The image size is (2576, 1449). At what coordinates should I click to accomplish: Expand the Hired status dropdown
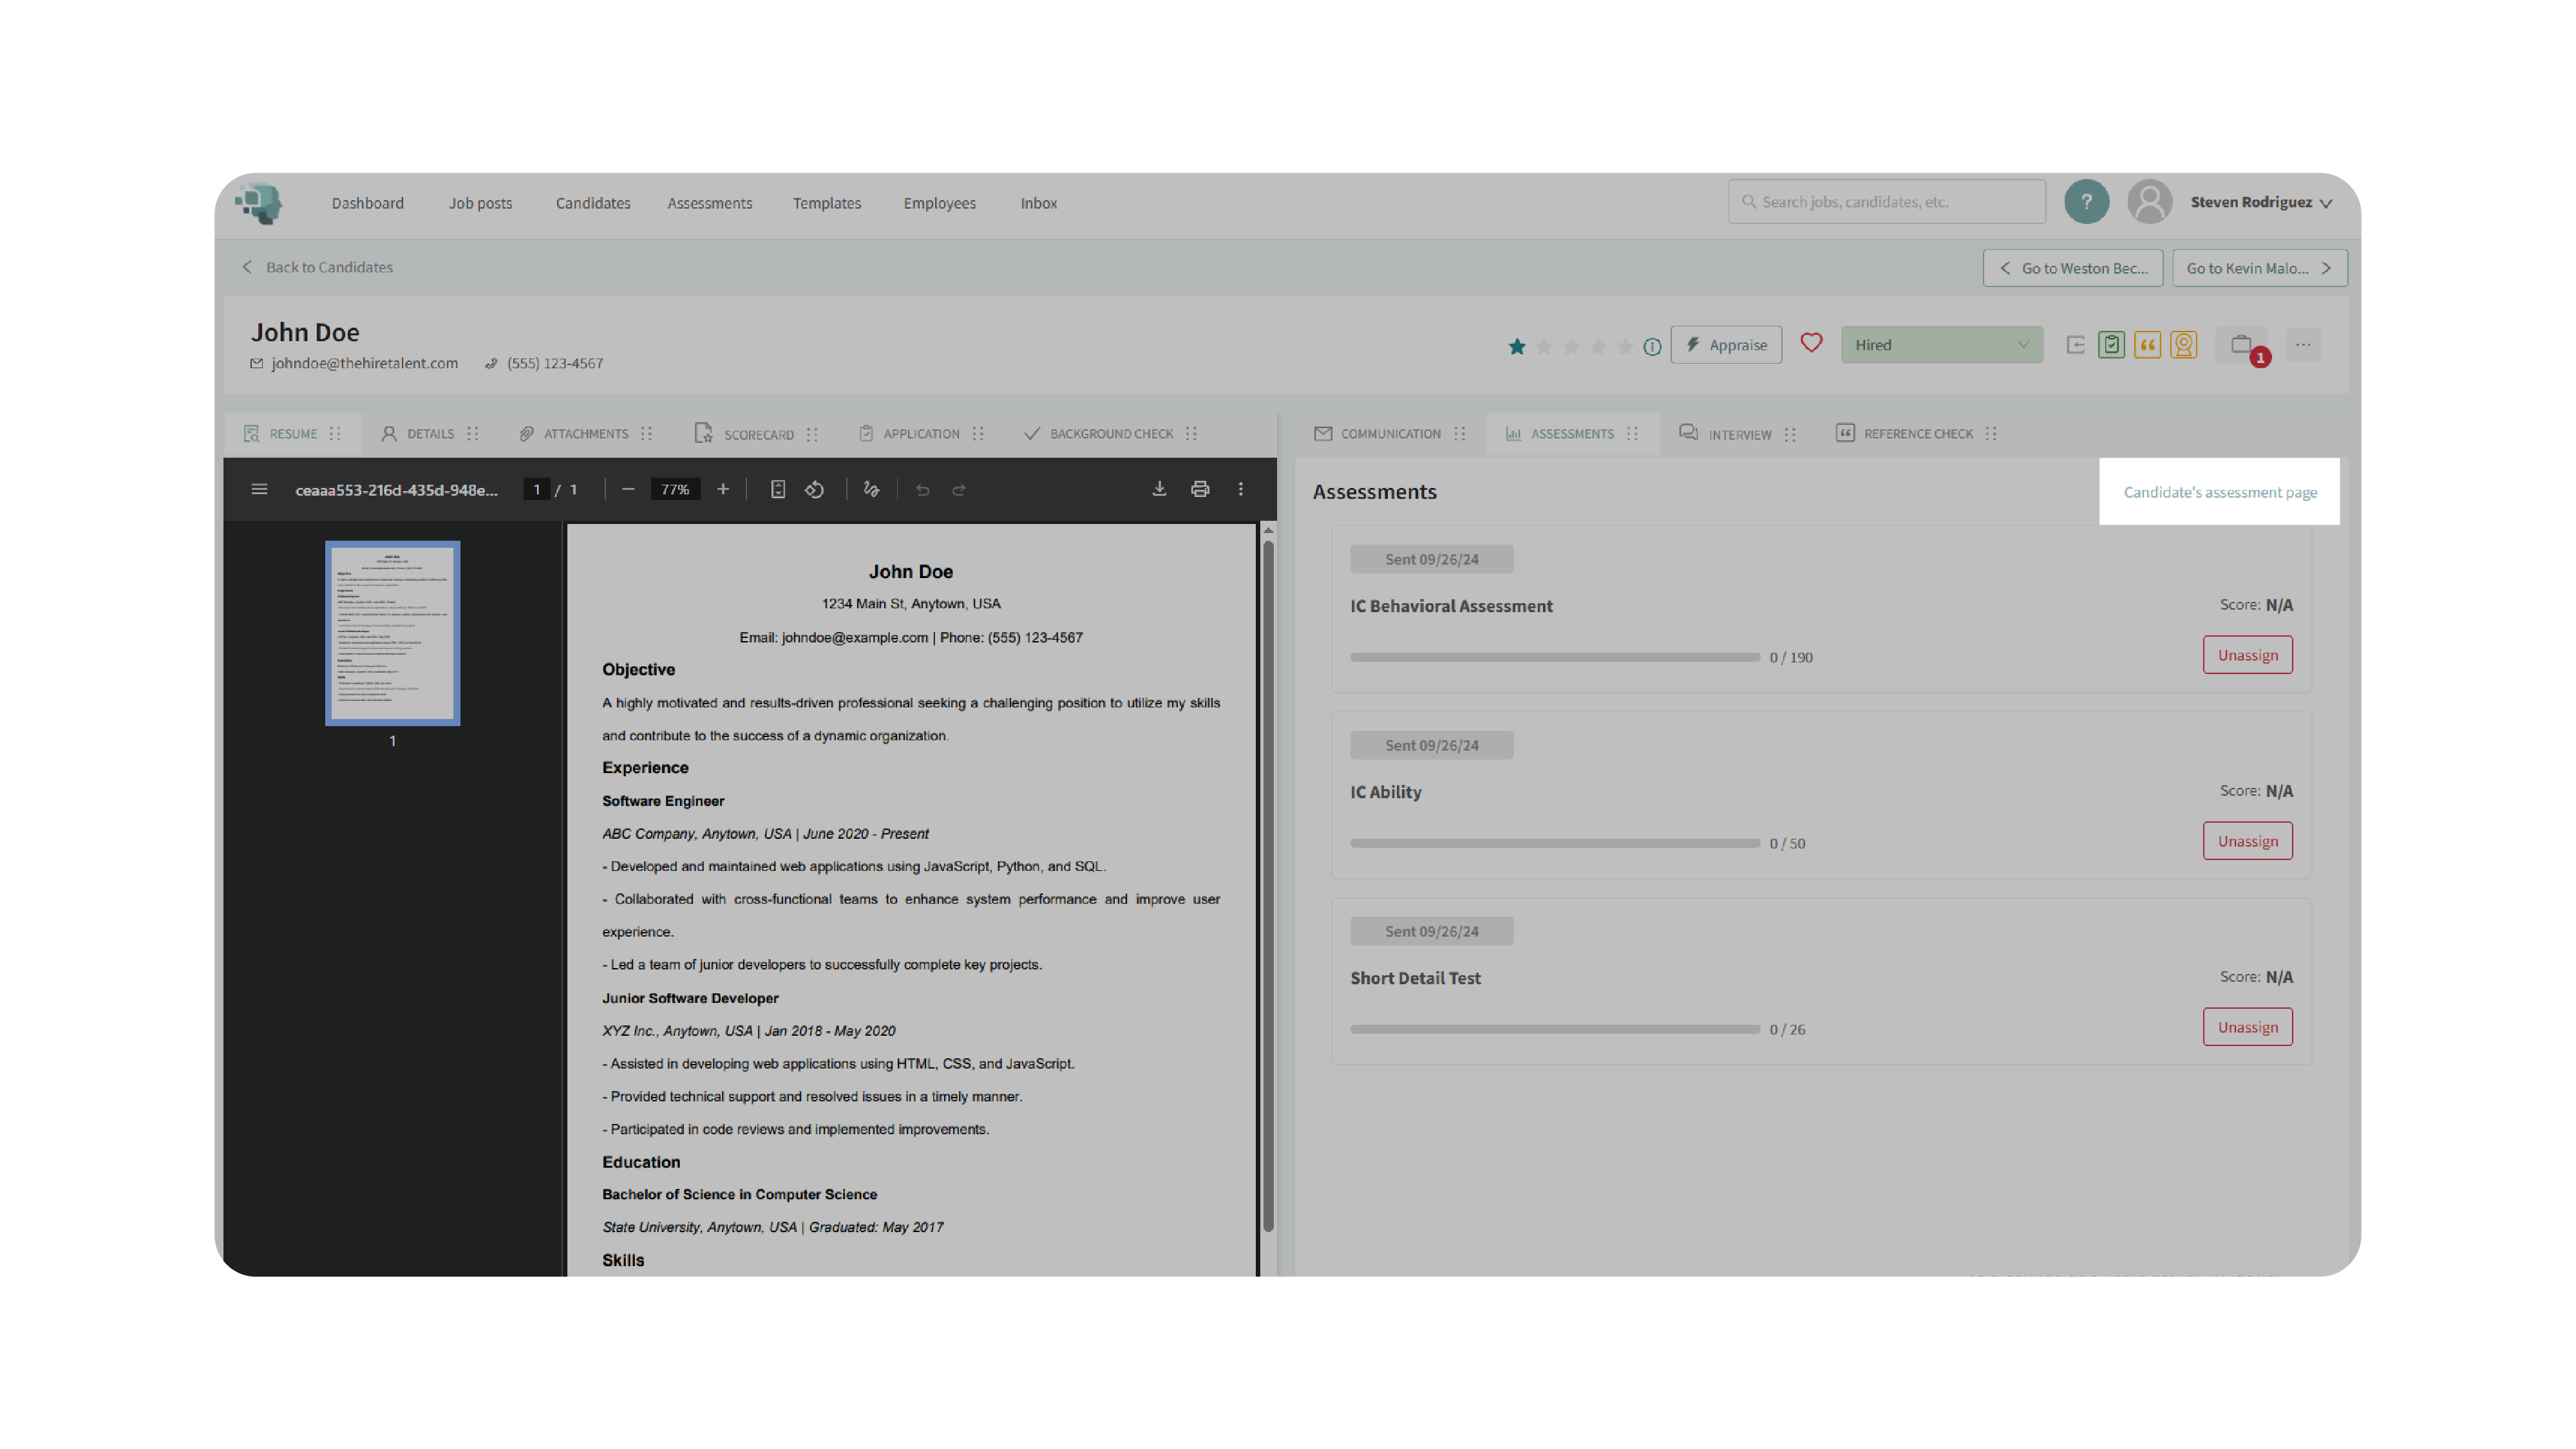point(1941,345)
